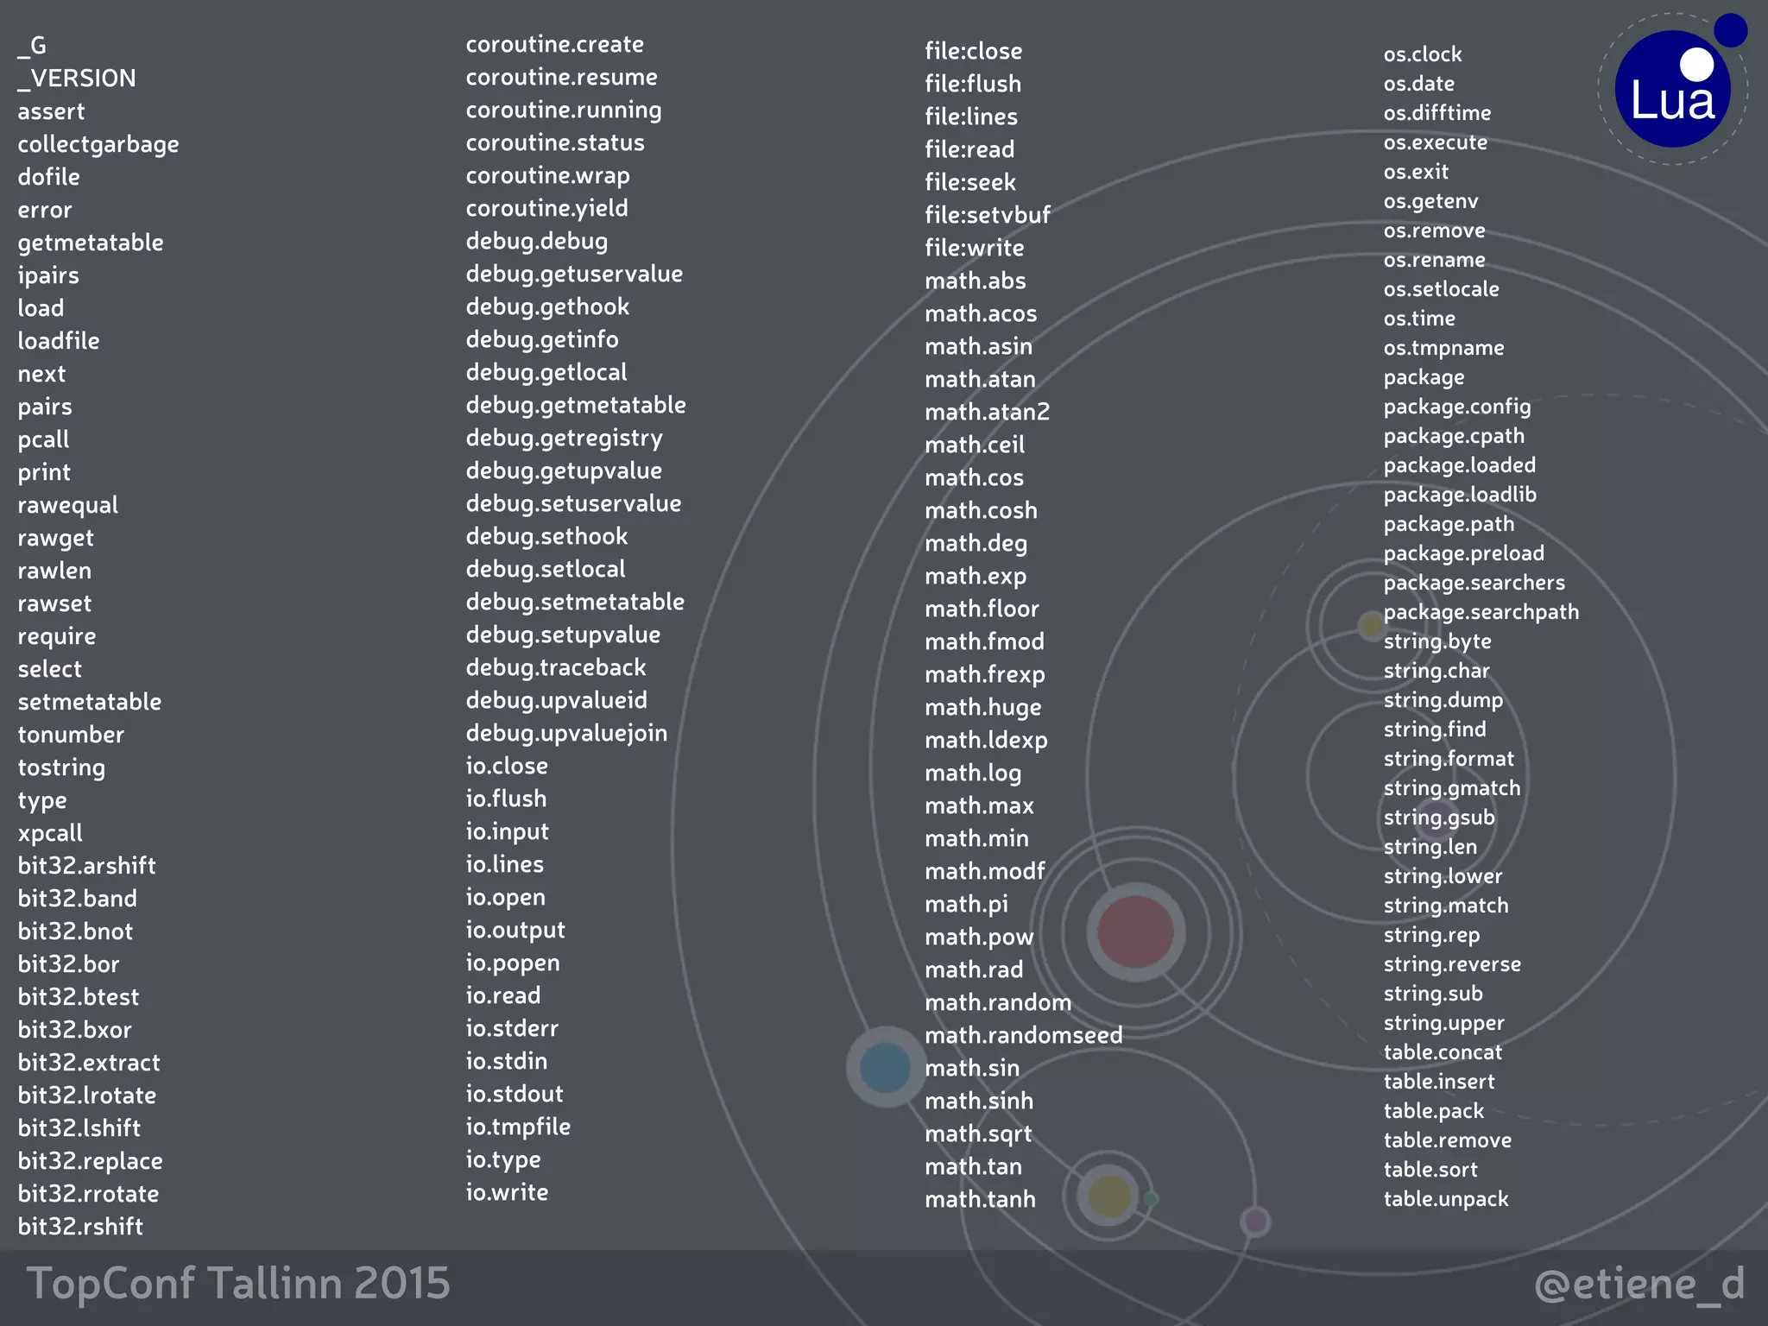Select the '_VERSION' entry
The height and width of the screenshot is (1326, 1768).
tap(77, 79)
